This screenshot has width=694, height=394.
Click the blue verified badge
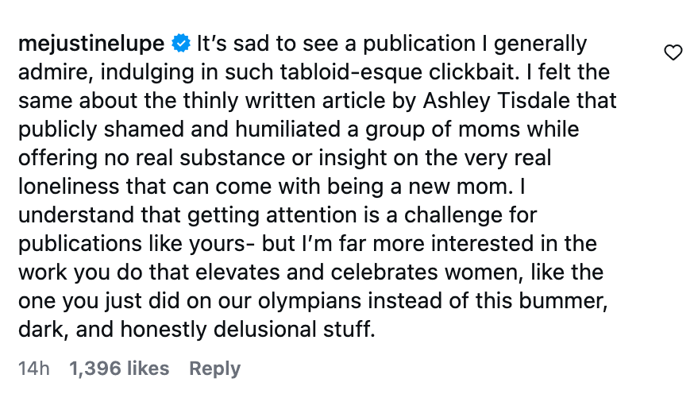pos(181,43)
